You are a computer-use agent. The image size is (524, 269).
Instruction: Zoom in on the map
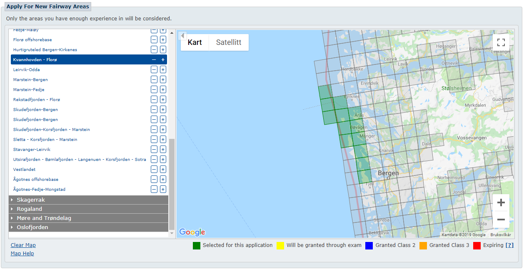coord(501,203)
